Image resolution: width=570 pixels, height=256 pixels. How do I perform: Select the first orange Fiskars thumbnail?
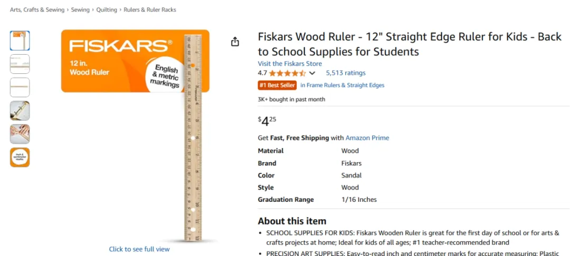point(20,41)
